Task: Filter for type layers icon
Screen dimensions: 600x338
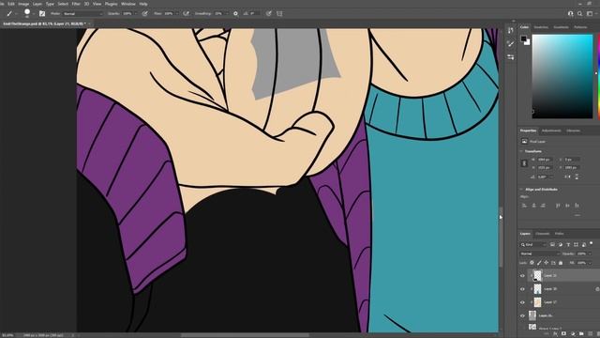Action: click(568, 244)
